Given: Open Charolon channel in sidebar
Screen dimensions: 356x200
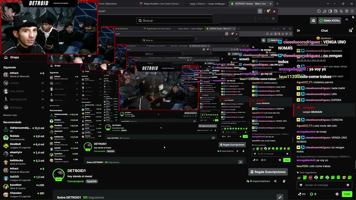Looking at the screenshot, I should point(24,194).
